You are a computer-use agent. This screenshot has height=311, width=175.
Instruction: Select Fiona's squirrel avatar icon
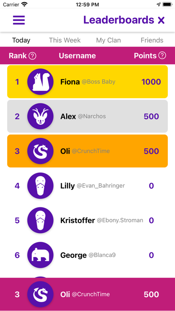pyautogui.click(x=41, y=82)
